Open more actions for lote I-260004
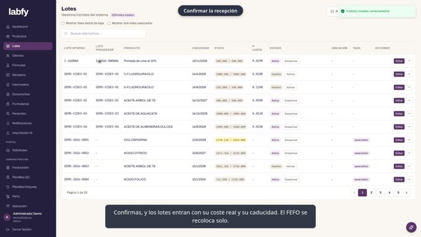Viewport: 421px width, 237px height. pyautogui.click(x=409, y=61)
